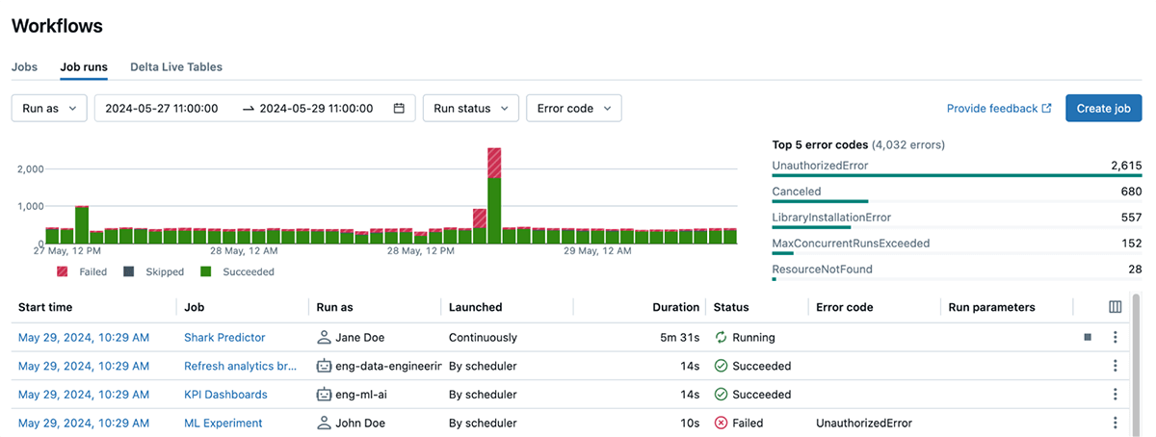Open the column settings icon

[1116, 307]
